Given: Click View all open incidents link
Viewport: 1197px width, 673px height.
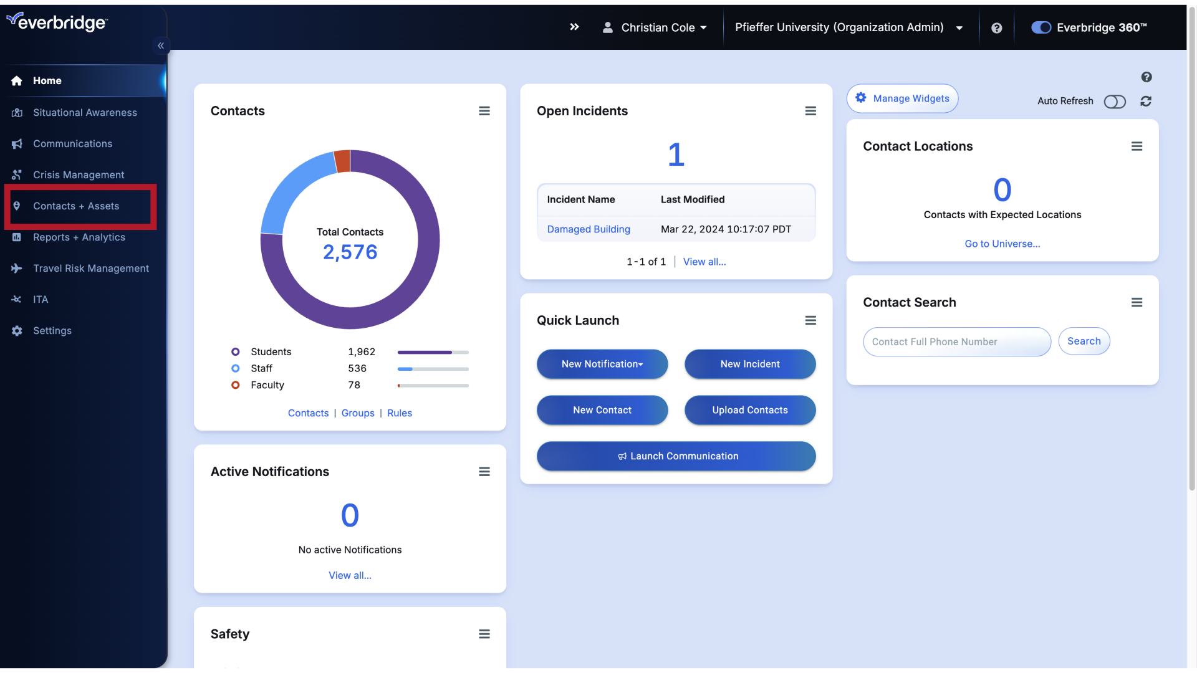Looking at the screenshot, I should [x=704, y=261].
